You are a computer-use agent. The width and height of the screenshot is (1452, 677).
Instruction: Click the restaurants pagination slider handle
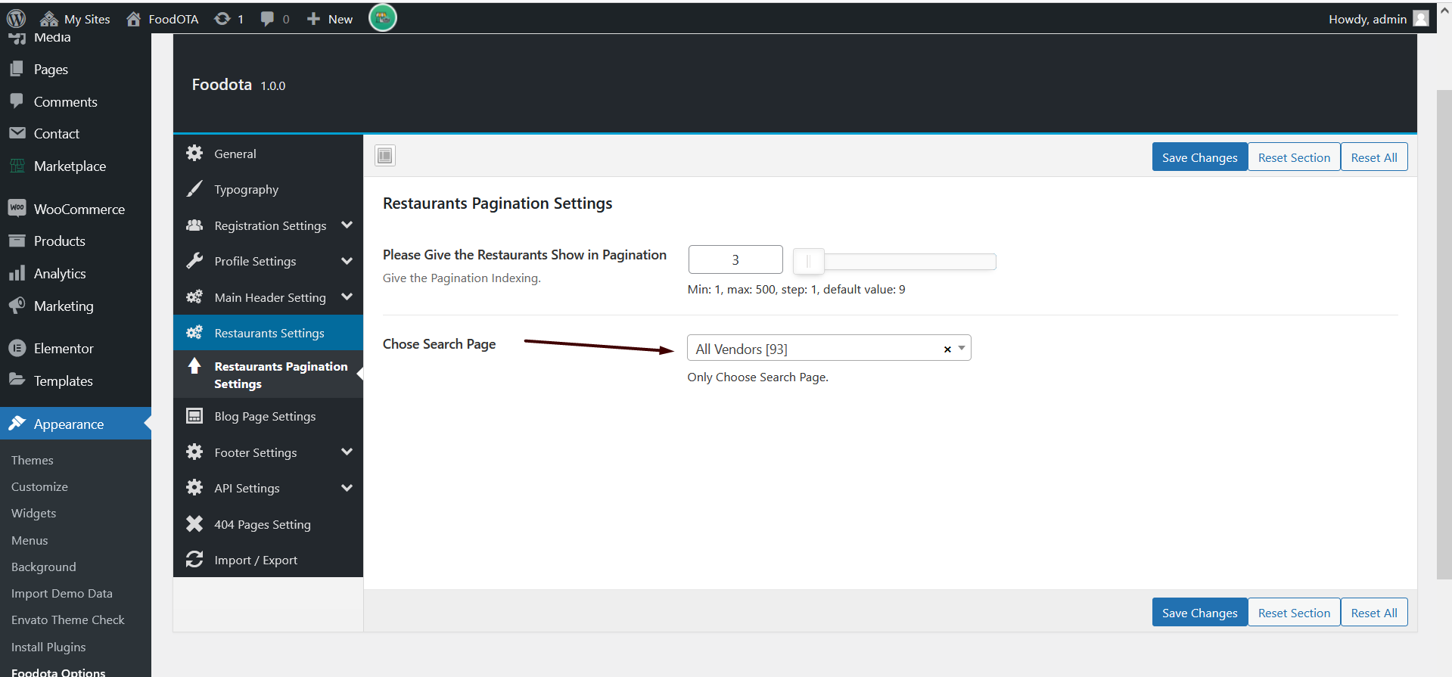(x=808, y=262)
